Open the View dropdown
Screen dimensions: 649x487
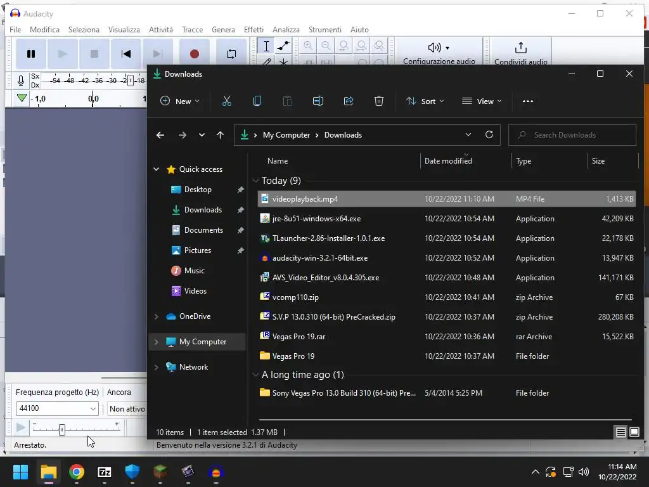click(482, 101)
